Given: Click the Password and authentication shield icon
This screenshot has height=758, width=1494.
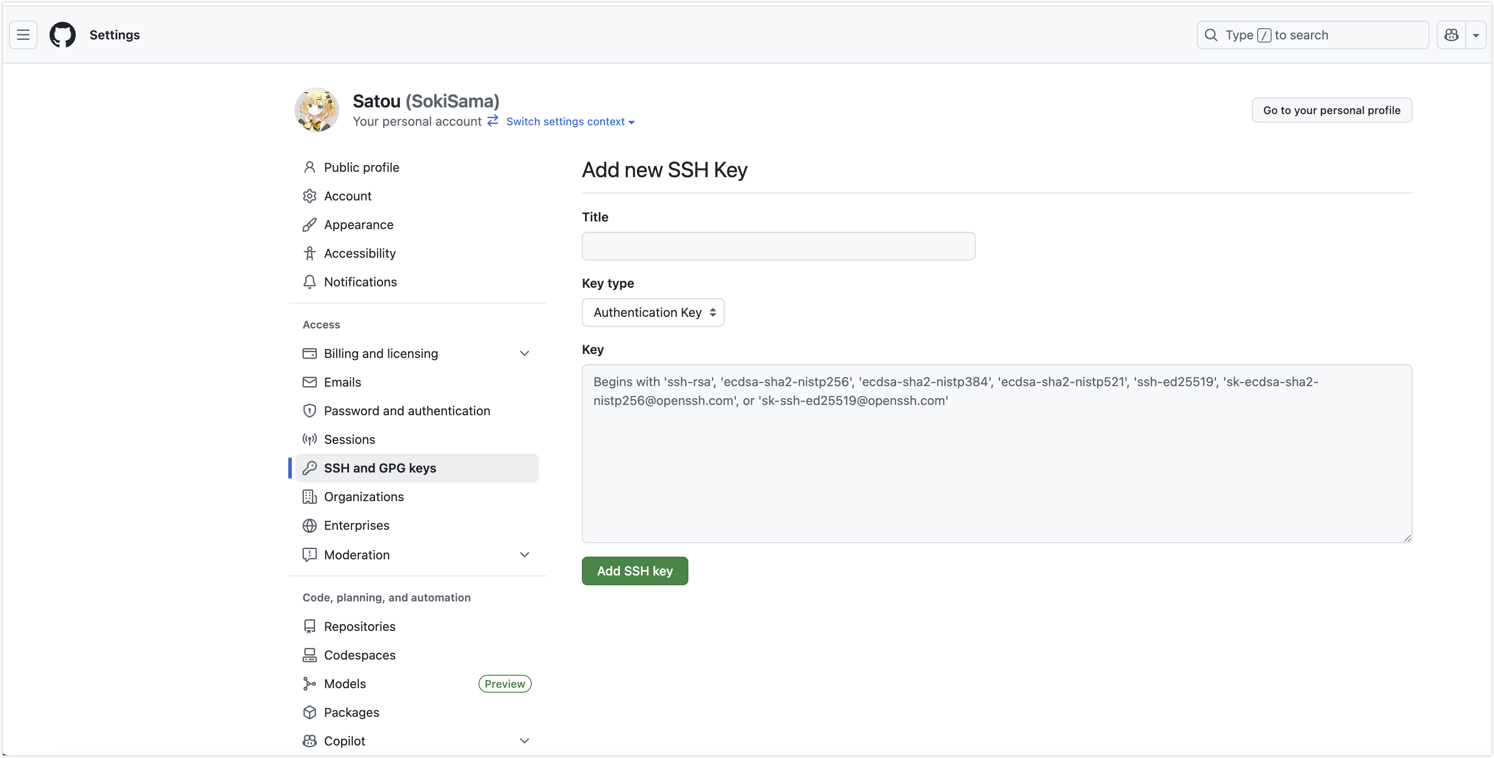Looking at the screenshot, I should pyautogui.click(x=310, y=411).
